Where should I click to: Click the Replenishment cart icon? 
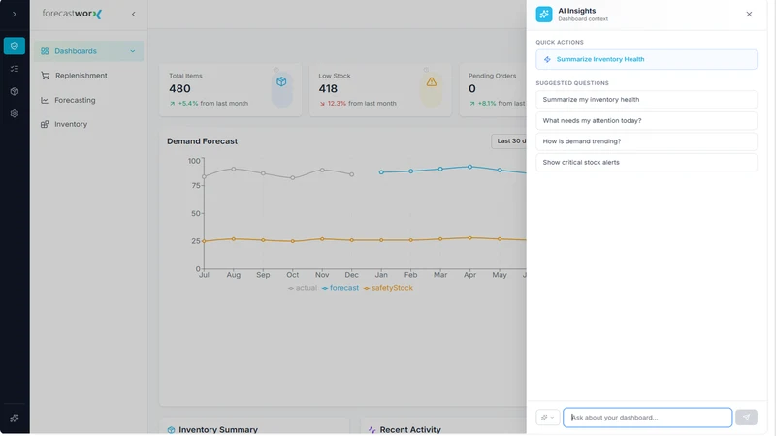45,76
